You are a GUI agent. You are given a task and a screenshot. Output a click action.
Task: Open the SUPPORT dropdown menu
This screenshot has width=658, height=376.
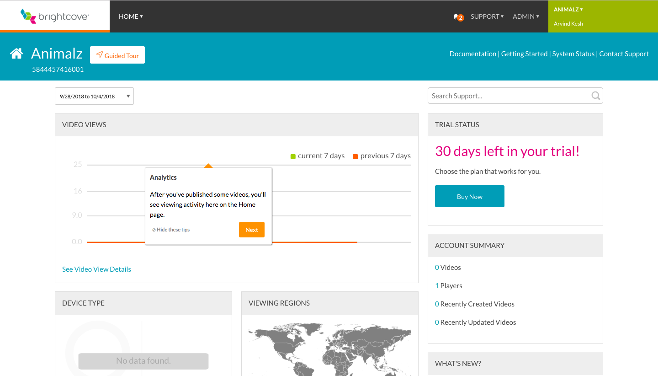tap(487, 16)
